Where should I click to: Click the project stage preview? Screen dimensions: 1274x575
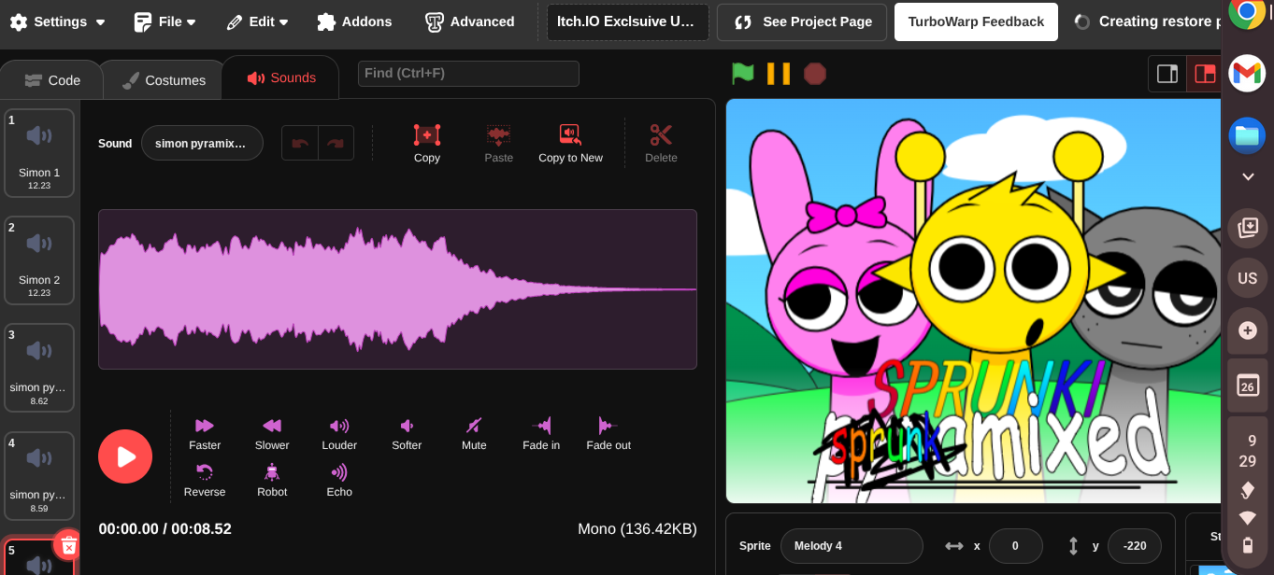click(x=973, y=302)
